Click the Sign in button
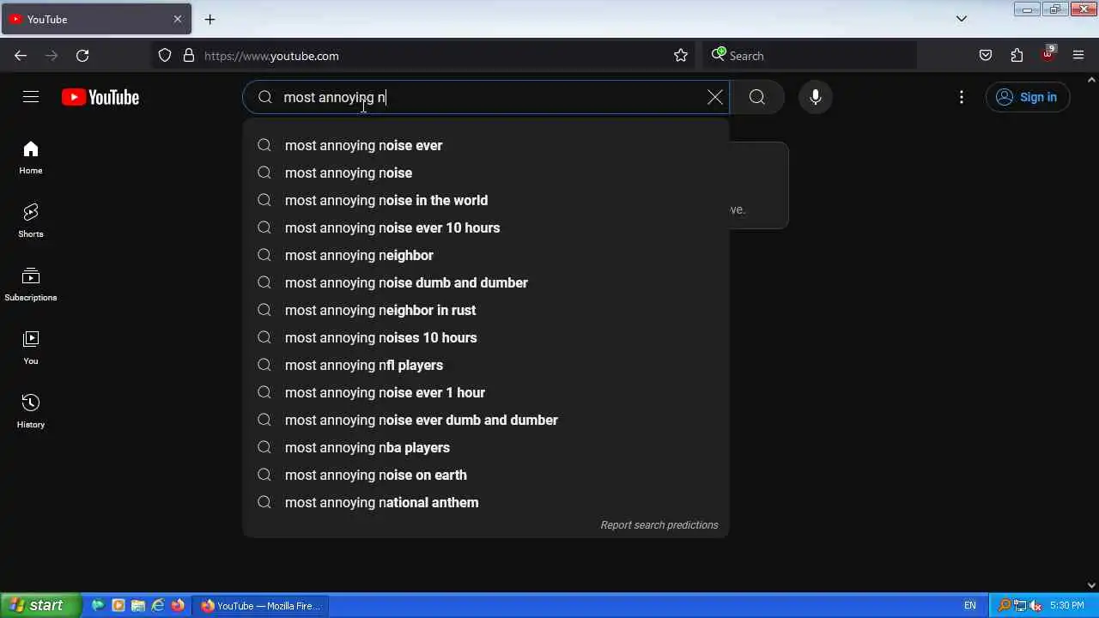The image size is (1099, 618). [1027, 97]
